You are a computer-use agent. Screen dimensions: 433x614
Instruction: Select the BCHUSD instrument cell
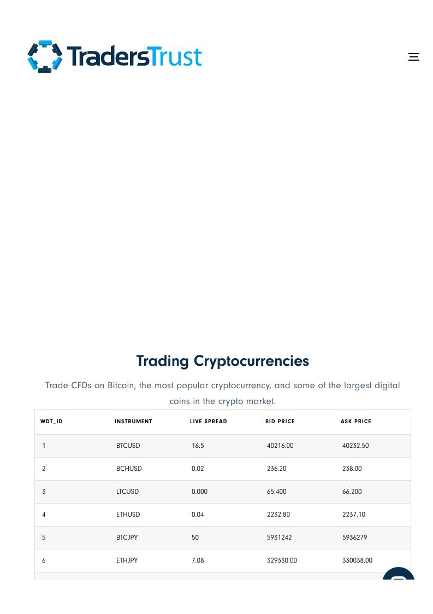click(x=129, y=469)
